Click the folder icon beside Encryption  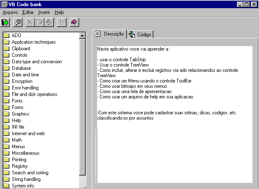coord(7,81)
